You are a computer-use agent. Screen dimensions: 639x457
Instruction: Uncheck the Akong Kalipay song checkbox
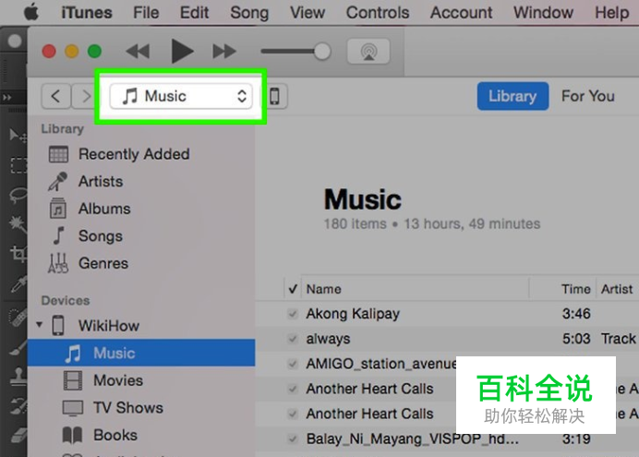coord(292,314)
